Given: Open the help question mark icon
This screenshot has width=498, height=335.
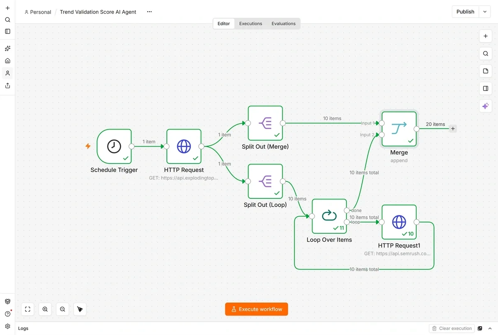Looking at the screenshot, I should [x=7, y=314].
